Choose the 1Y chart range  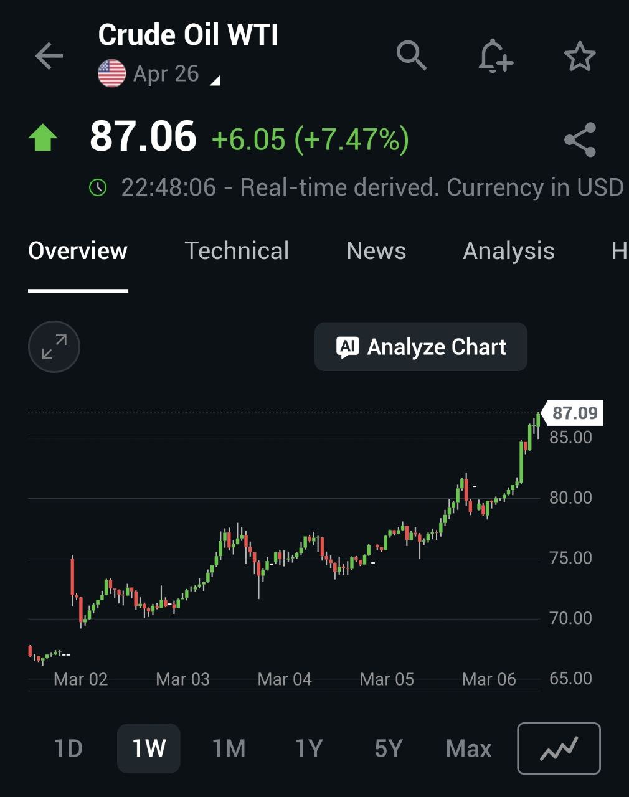[x=309, y=748]
